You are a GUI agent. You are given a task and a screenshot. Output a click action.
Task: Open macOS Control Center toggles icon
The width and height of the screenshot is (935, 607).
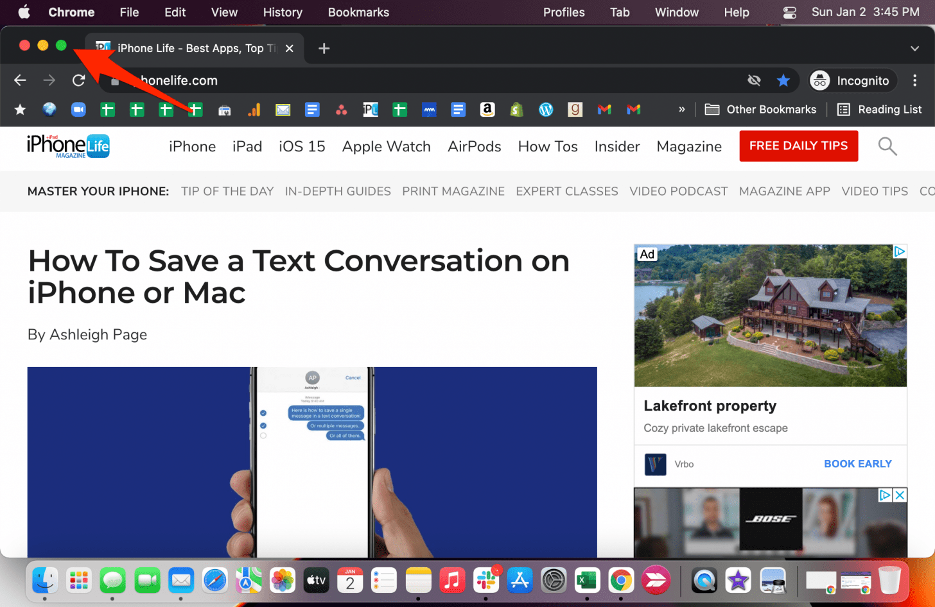point(789,12)
